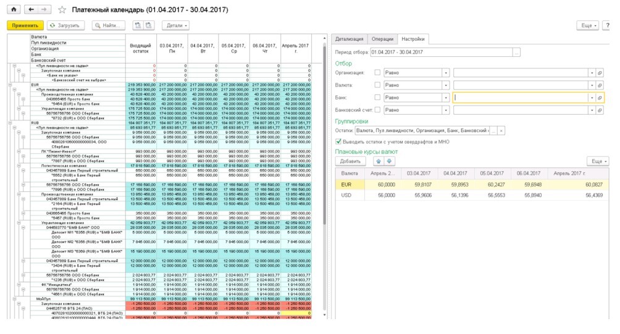Enable the Организация filter checkbox
620x334 pixels.
click(377, 72)
